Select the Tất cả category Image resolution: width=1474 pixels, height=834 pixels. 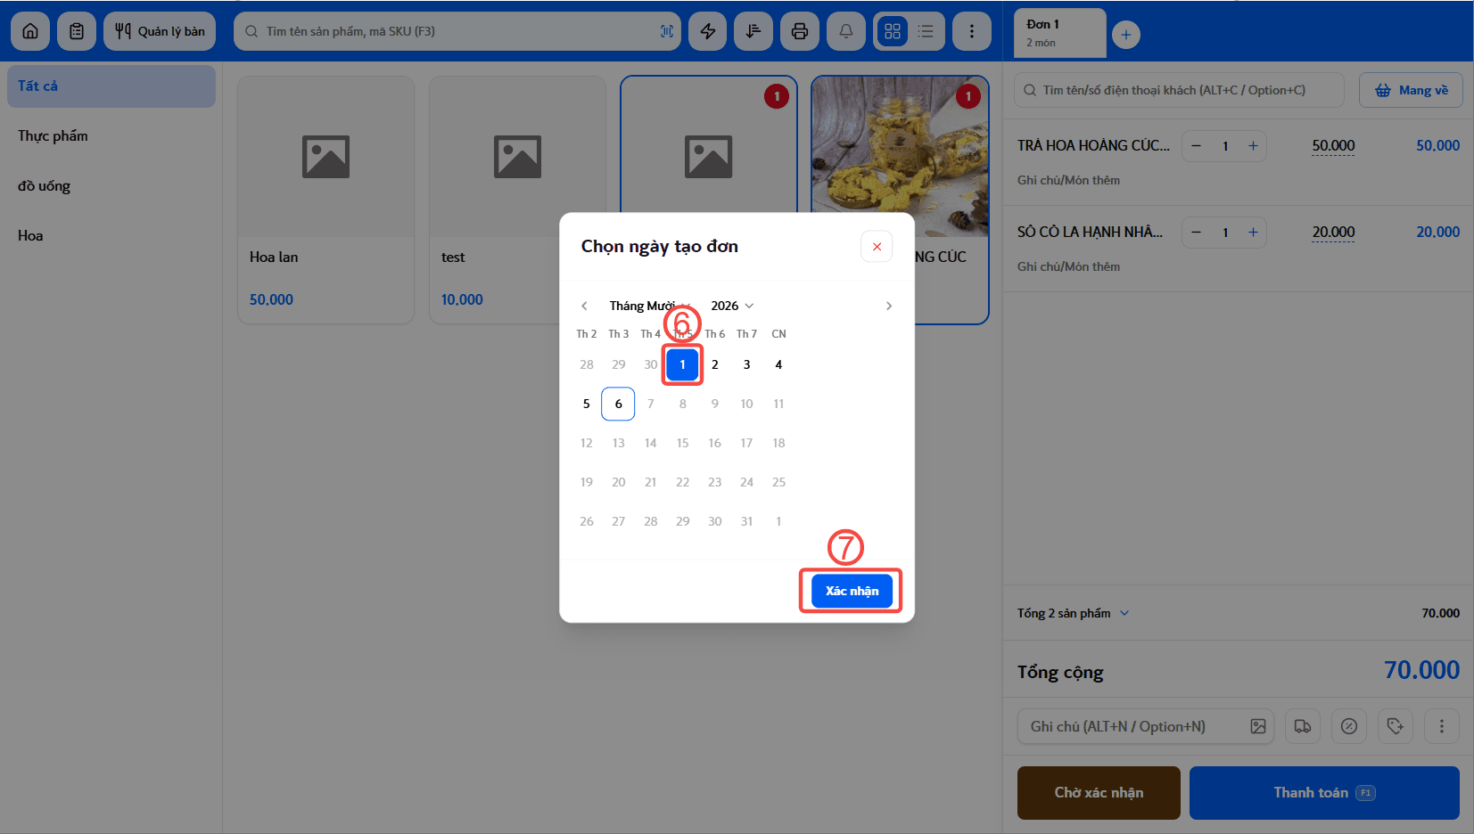click(111, 86)
